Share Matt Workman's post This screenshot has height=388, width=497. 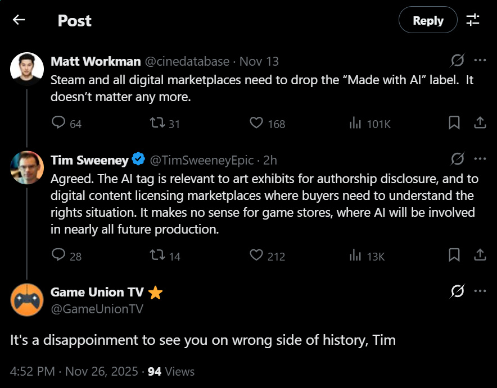click(480, 123)
